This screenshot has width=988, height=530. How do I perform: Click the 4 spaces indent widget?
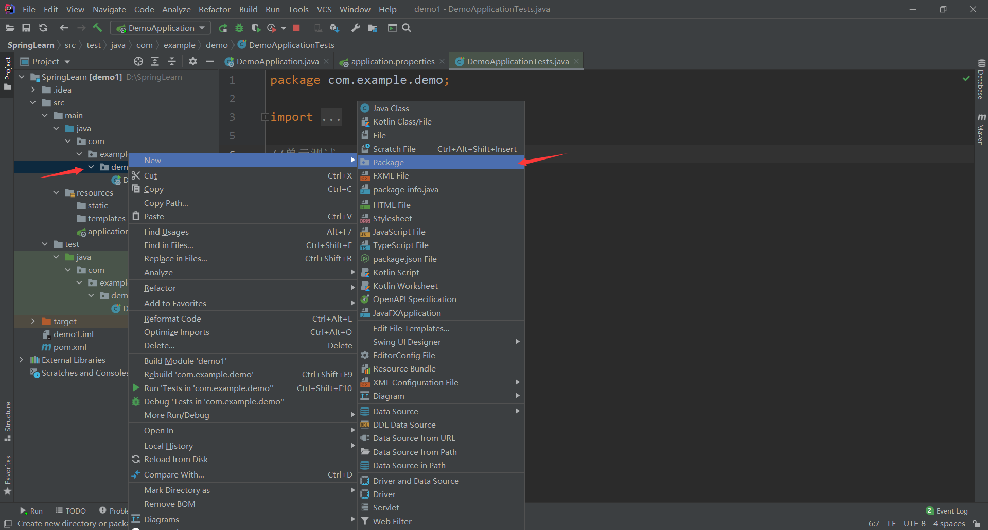point(949,523)
